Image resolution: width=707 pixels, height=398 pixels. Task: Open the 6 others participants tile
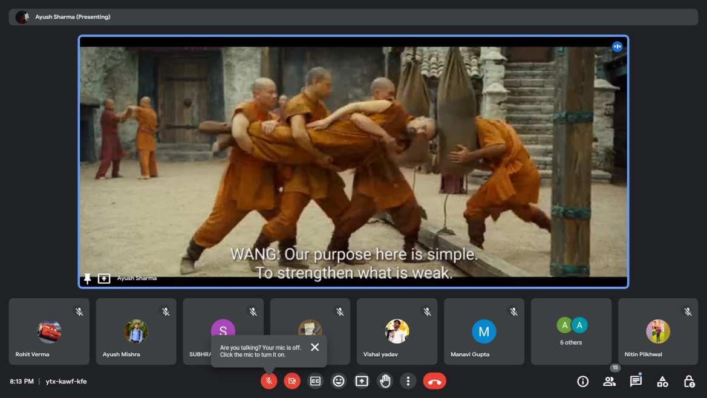[572, 331]
